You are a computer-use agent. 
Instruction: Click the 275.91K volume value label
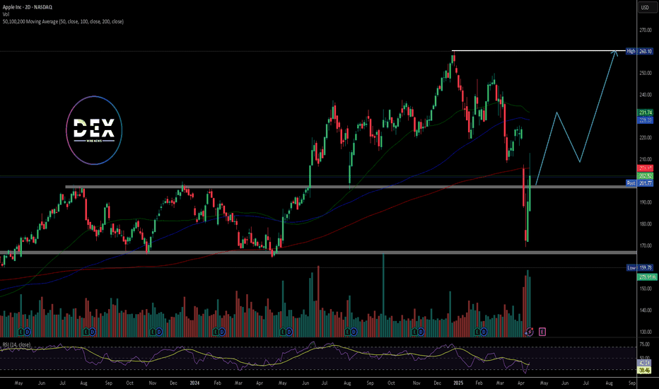click(647, 277)
